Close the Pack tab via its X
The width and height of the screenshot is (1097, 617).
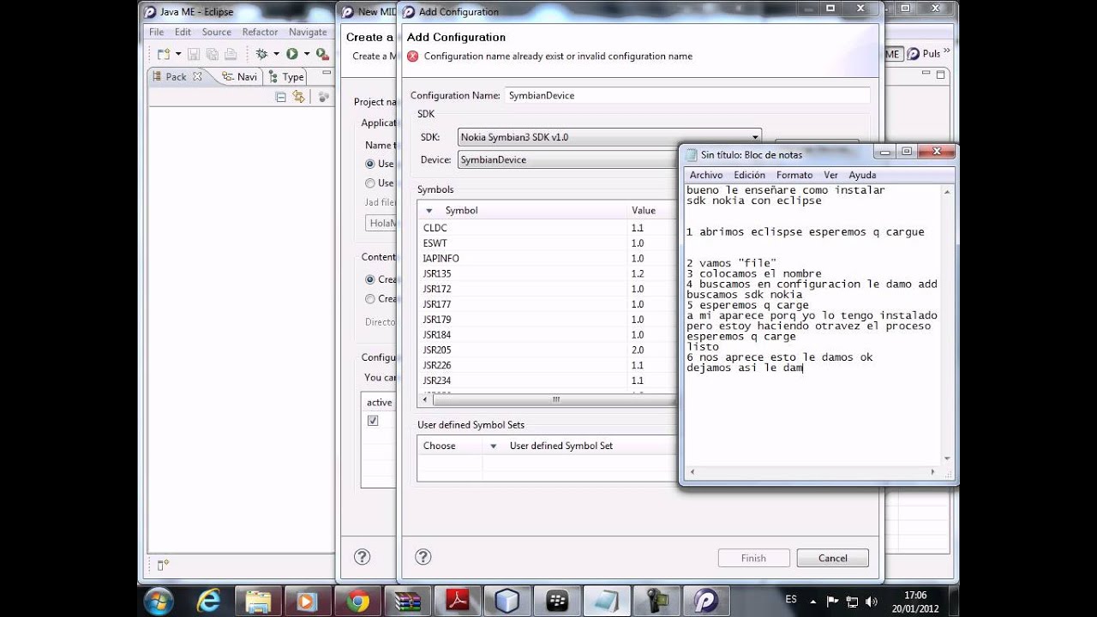coord(197,76)
